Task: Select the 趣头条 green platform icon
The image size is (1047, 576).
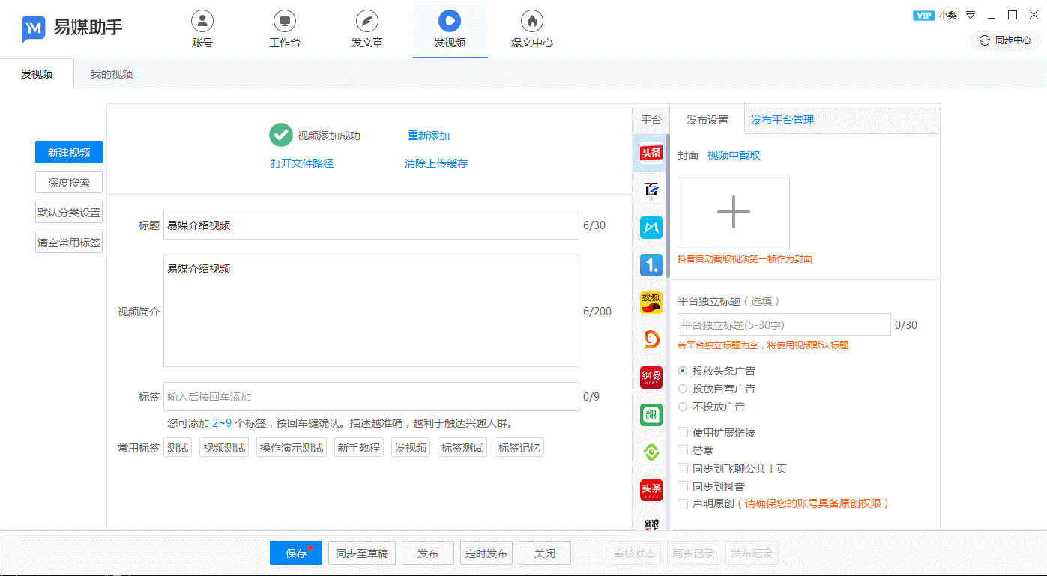Action: point(651,414)
